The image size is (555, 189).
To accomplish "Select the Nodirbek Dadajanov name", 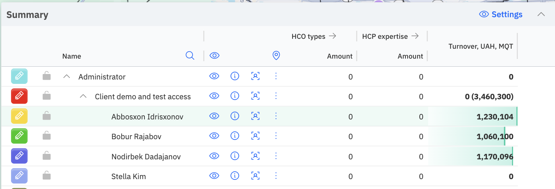I will coord(146,156).
